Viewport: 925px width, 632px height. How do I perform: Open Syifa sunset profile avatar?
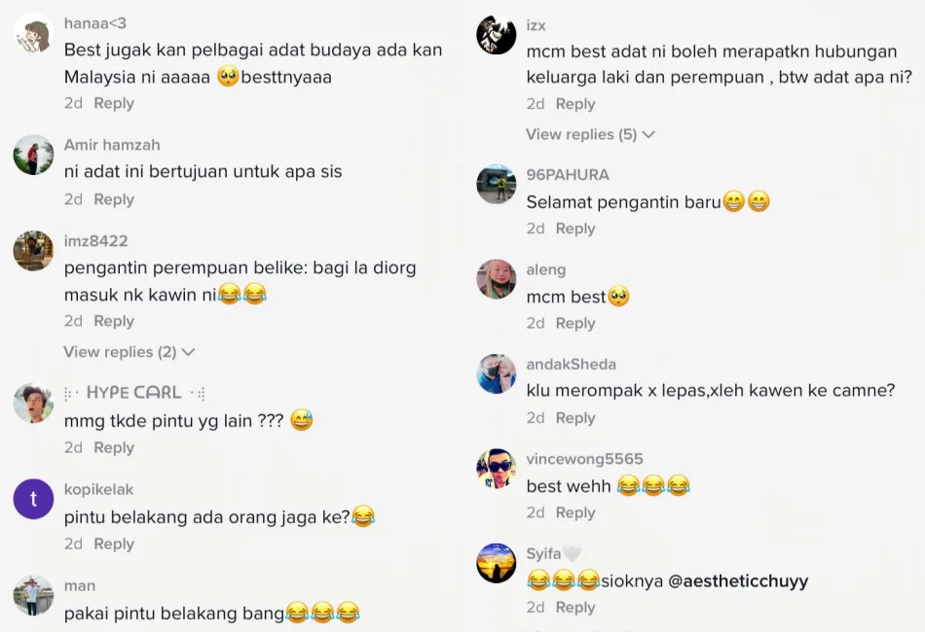[x=497, y=563]
